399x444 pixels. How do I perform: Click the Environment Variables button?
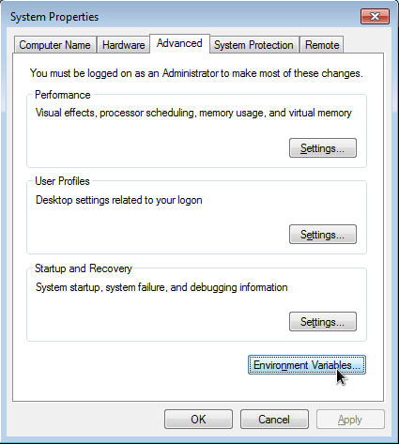[307, 365]
